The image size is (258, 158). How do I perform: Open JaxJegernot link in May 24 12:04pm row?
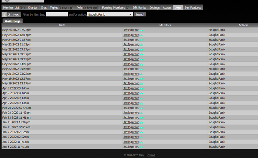click(x=131, y=35)
